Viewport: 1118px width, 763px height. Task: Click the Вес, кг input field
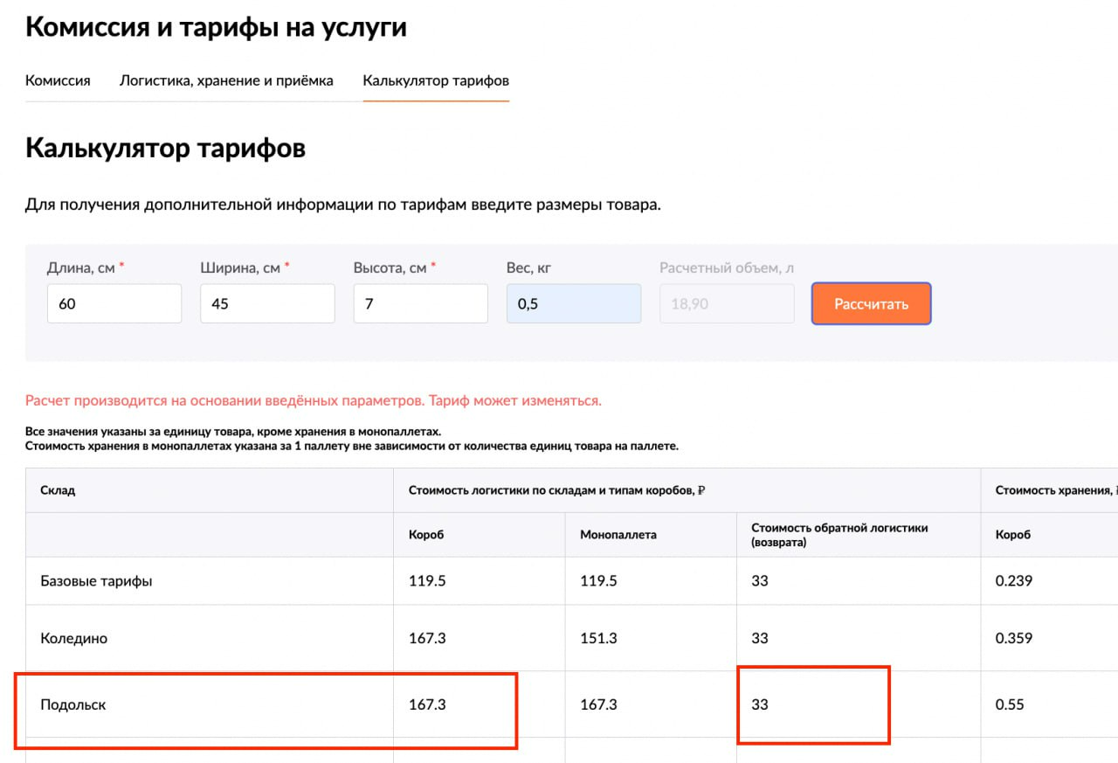(x=573, y=303)
